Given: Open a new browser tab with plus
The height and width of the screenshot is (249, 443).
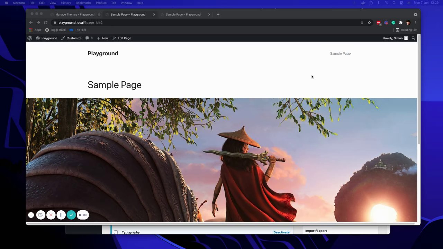Looking at the screenshot, I should click(218, 15).
